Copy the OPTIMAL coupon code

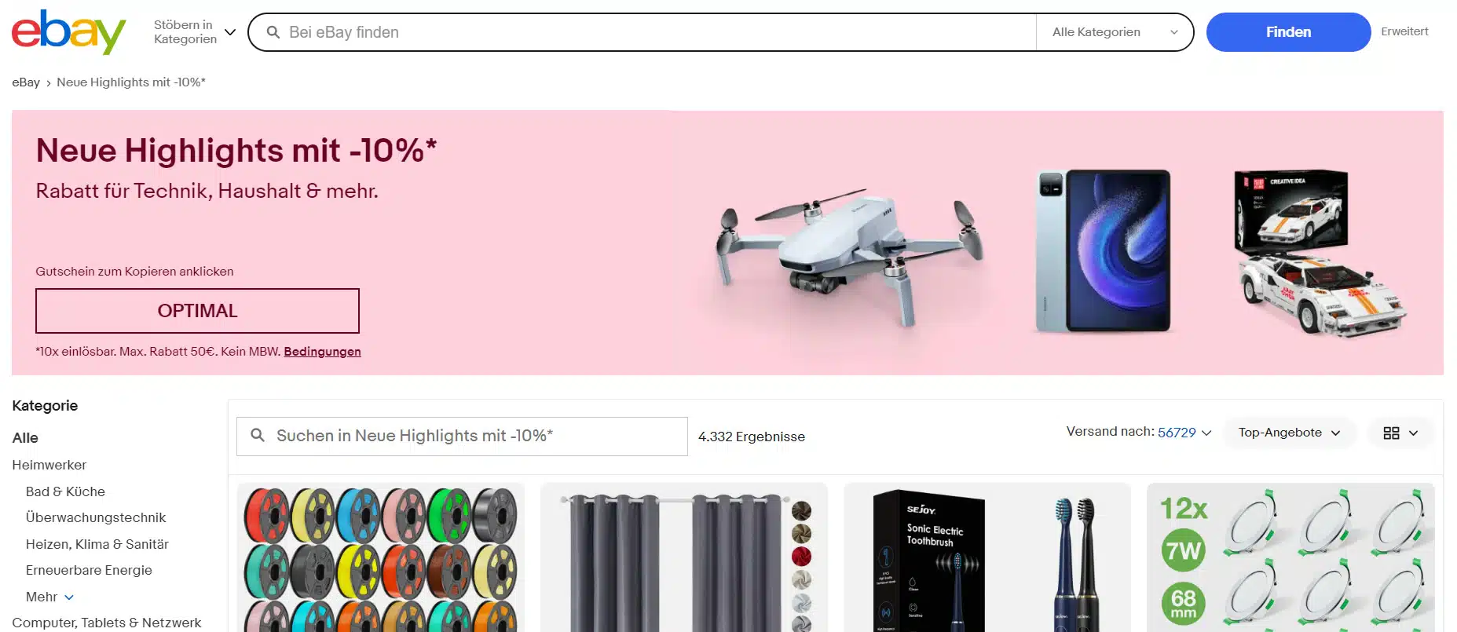click(x=197, y=311)
